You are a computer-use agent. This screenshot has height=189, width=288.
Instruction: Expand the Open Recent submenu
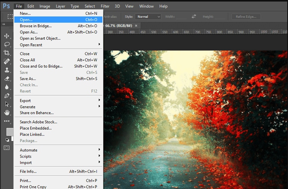tap(59, 45)
